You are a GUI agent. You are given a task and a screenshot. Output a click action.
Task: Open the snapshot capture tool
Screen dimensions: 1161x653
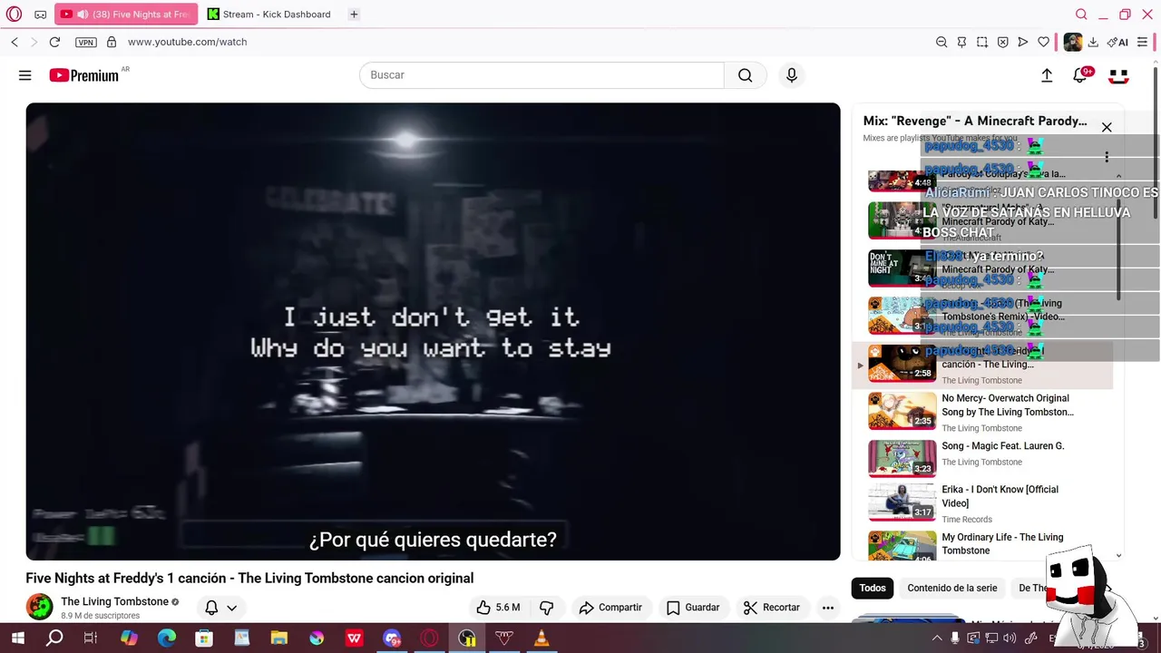point(982,42)
